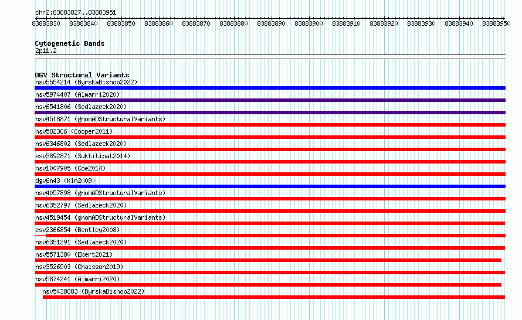Click ruler position 83883950
Screen dimensions: 522x320
(x=496, y=23)
